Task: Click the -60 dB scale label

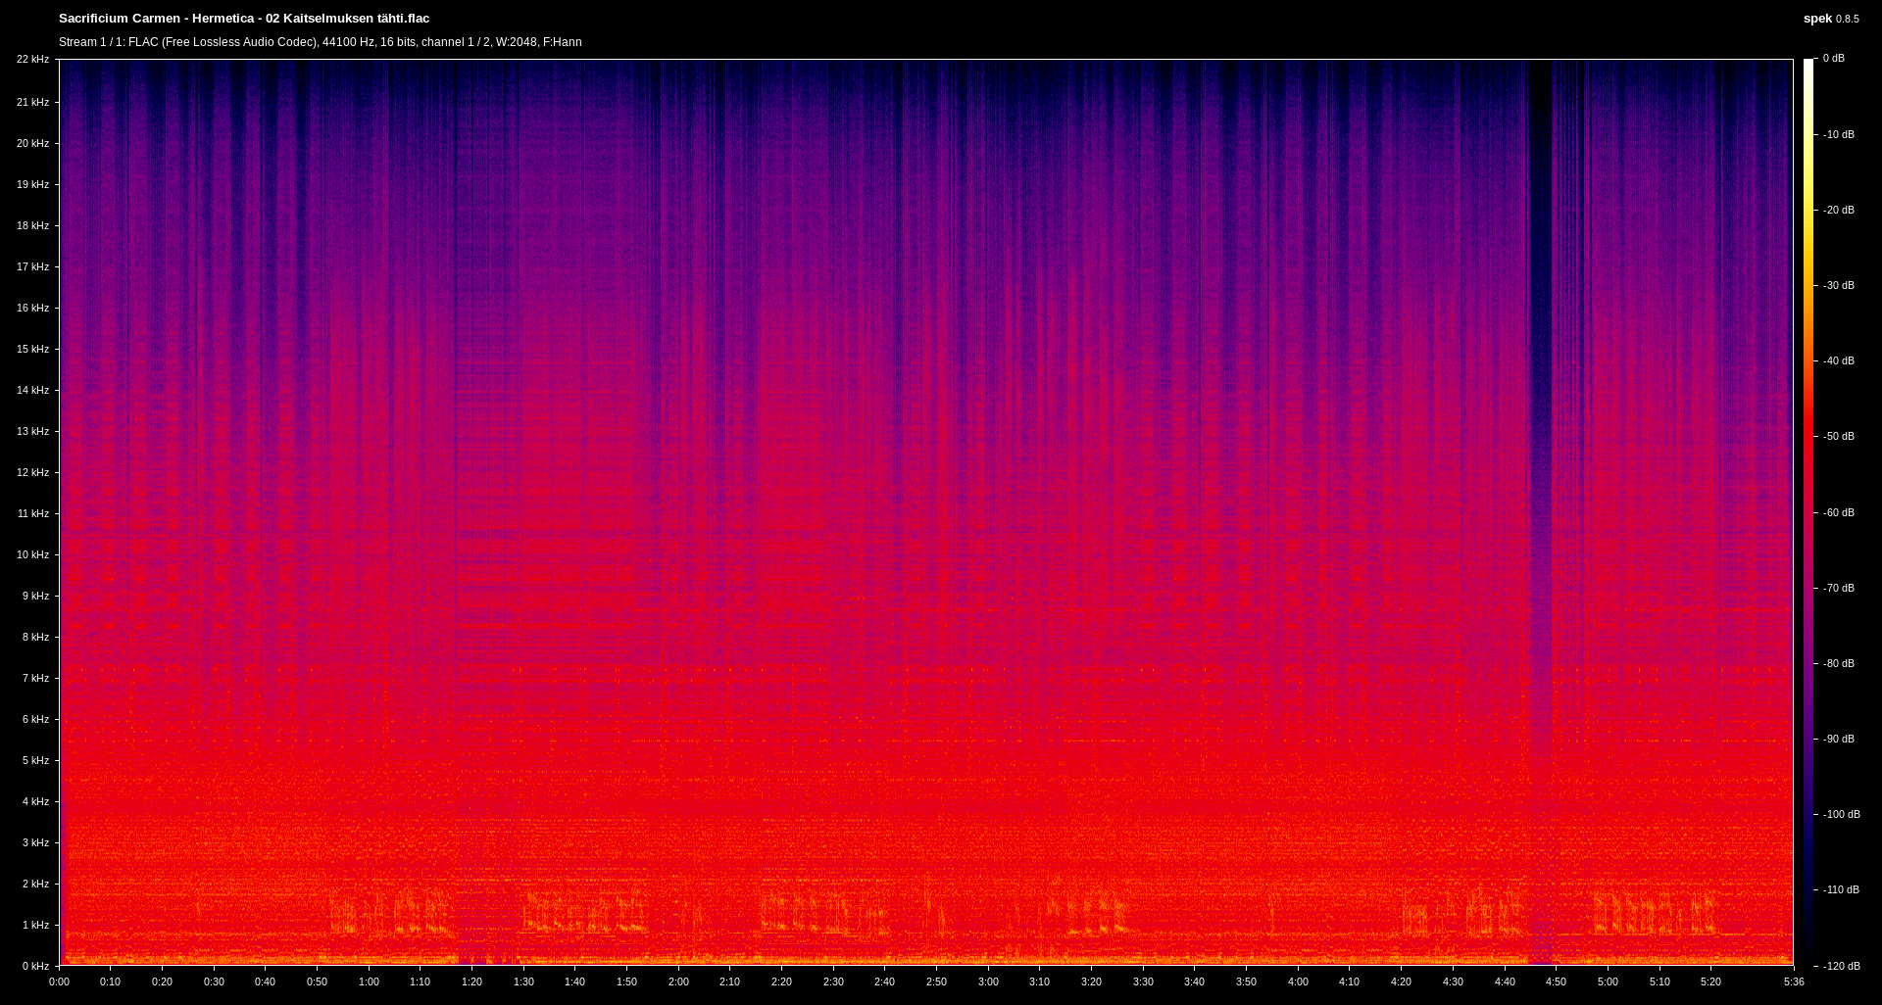Action: point(1838,512)
